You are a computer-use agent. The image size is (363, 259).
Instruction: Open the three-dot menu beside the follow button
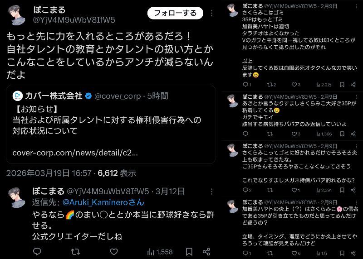coord(211,13)
